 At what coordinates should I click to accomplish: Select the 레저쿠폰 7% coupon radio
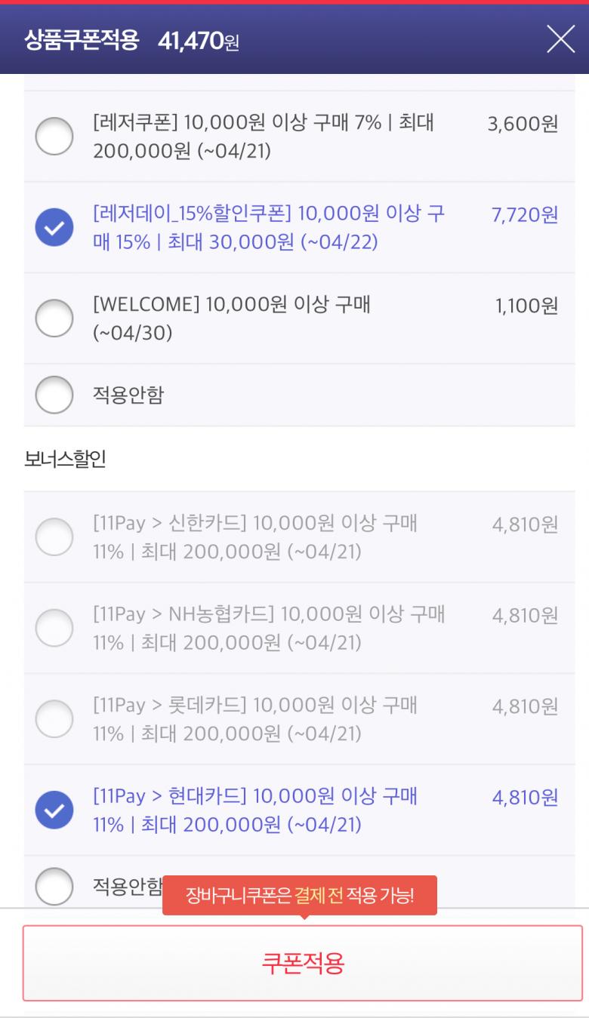tap(54, 137)
